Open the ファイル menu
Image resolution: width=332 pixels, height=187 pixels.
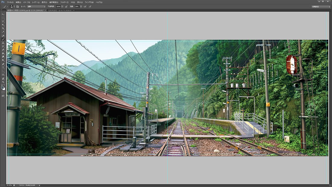[x=10, y=2]
